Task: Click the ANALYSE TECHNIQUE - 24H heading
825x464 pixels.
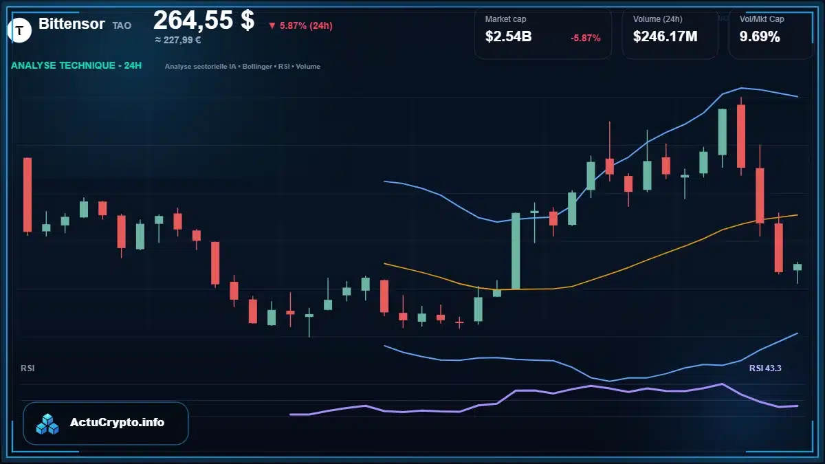Action: [x=76, y=66]
